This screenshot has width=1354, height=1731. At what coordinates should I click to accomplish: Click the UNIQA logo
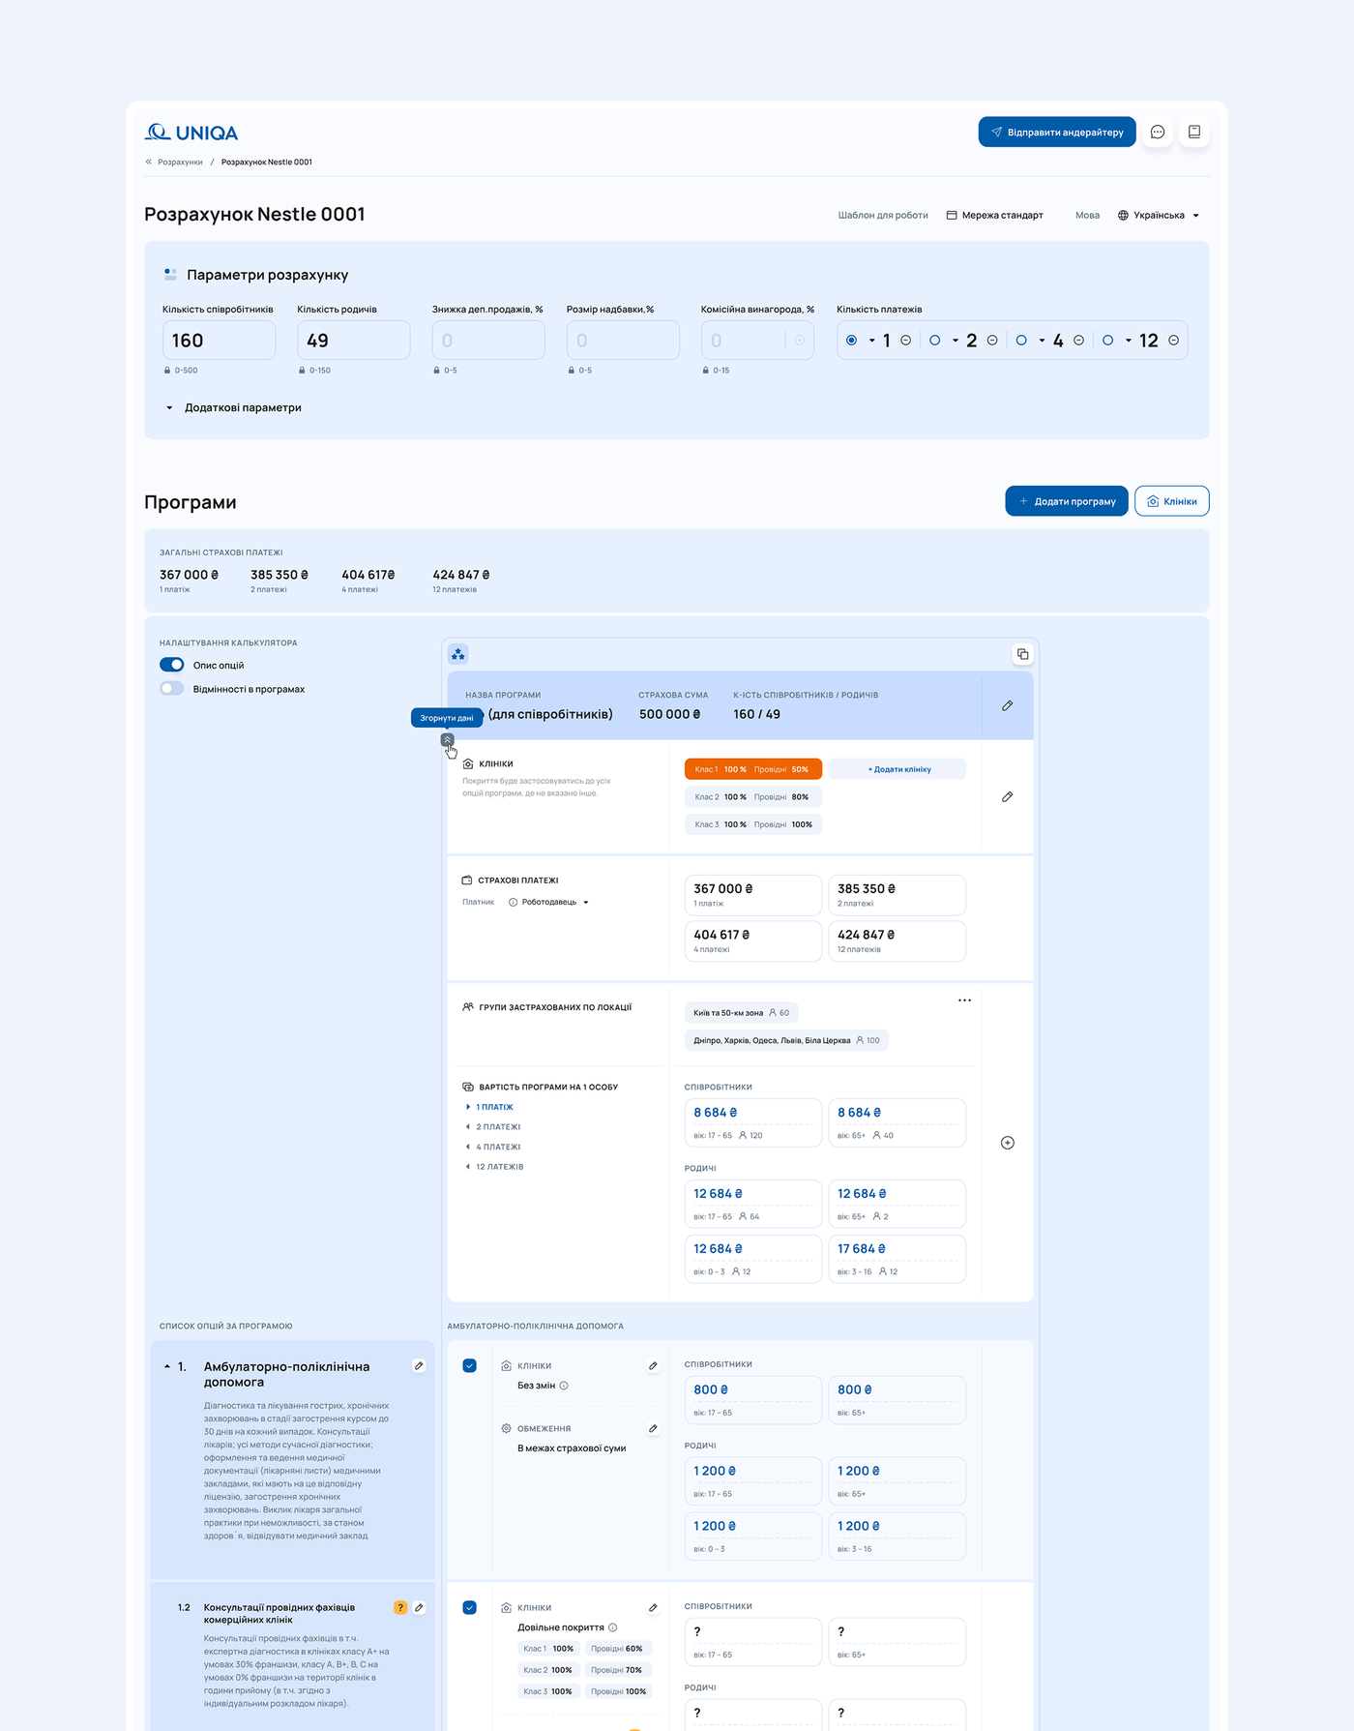[x=191, y=133]
